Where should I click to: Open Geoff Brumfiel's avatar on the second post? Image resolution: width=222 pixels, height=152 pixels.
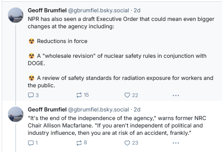point(16,114)
